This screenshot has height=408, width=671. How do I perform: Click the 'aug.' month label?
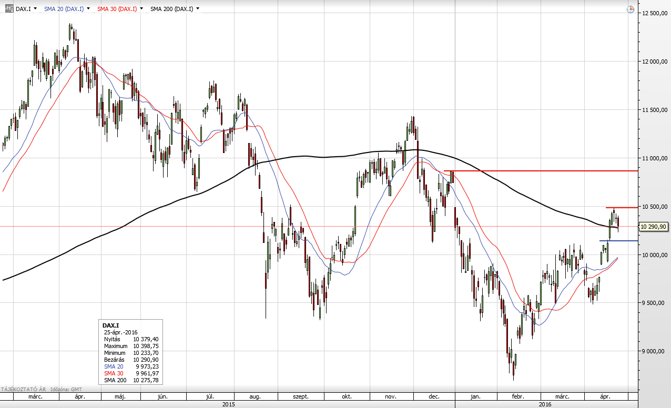click(x=255, y=397)
